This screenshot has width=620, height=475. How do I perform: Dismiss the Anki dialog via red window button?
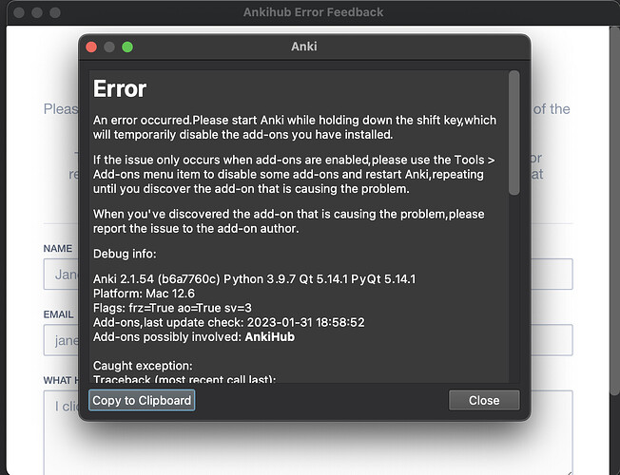tap(91, 47)
